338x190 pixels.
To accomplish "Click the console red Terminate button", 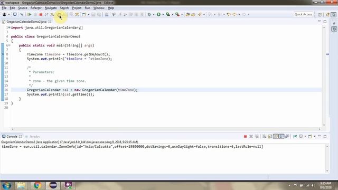I will pyautogui.click(x=245, y=136).
